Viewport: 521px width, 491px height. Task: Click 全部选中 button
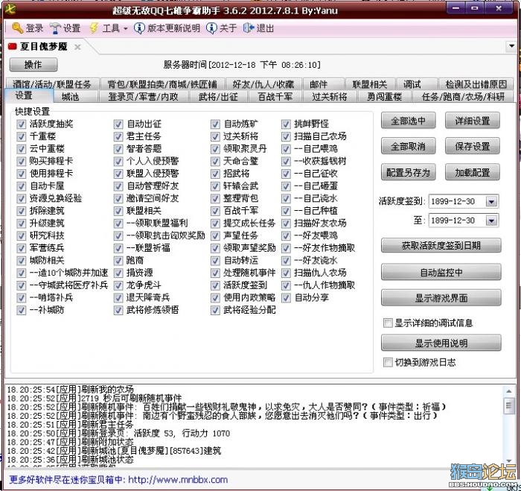409,121
